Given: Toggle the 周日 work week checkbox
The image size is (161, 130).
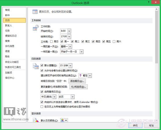Looking at the screenshot, I should (51, 41).
